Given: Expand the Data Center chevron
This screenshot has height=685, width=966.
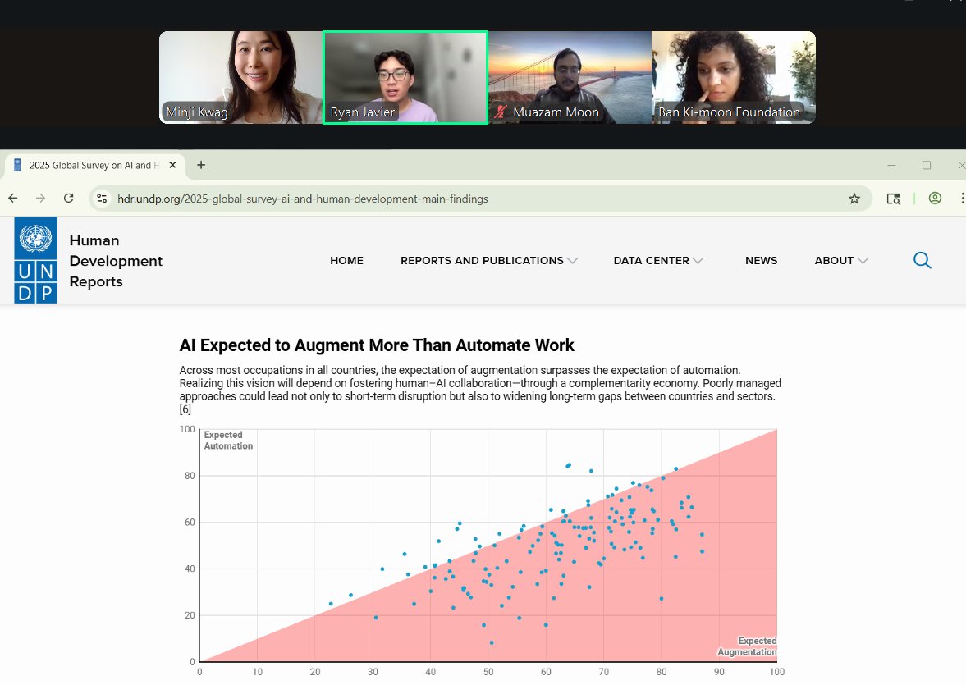Looking at the screenshot, I should tap(698, 261).
